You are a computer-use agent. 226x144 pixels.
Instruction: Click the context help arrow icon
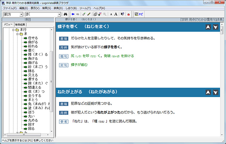pyautogui.click(x=122, y=14)
